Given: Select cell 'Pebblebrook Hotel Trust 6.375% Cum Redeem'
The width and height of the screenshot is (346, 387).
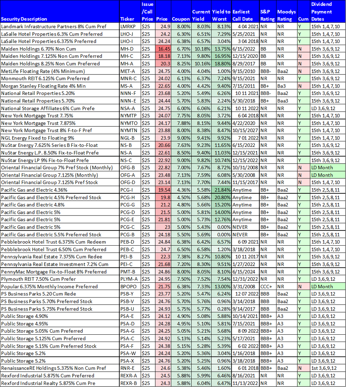Looking at the screenshot, I should point(60,242).
